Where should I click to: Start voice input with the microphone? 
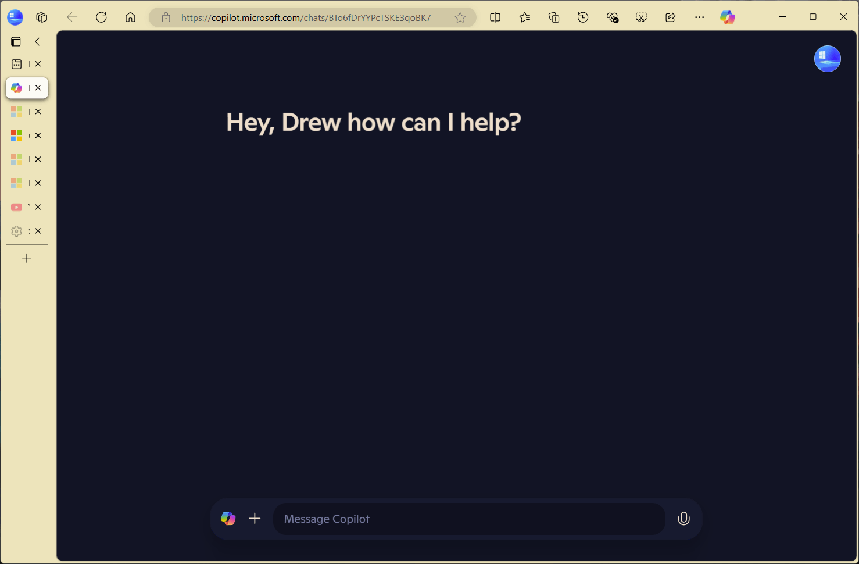[683, 519]
